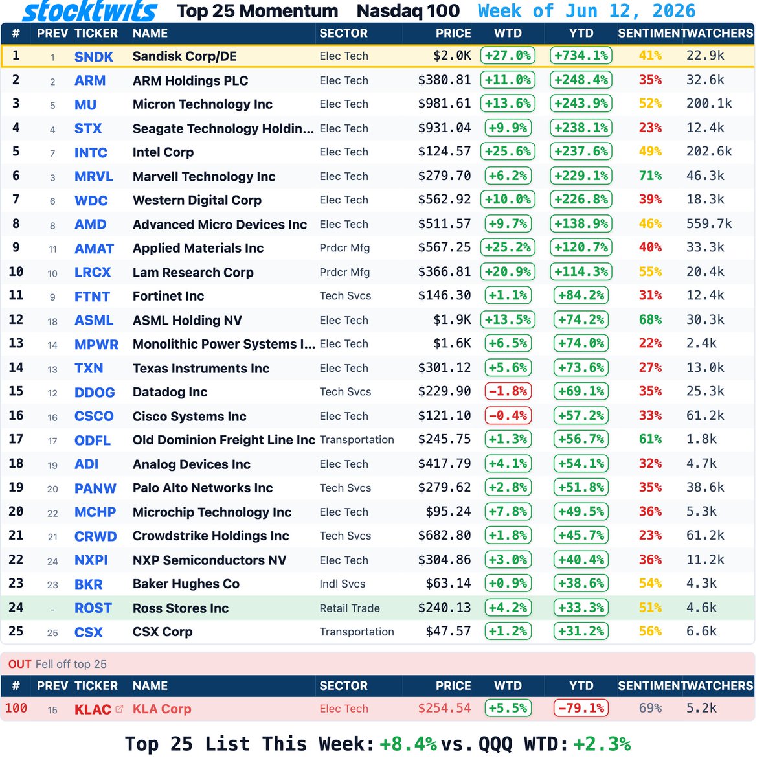Click the 559.7k watchers value for AMD
Screen dimensions: 777x767
pos(709,223)
